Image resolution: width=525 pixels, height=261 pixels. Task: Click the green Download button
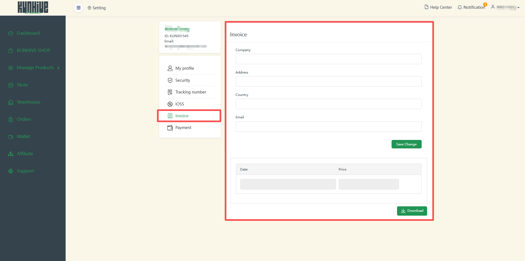click(412, 211)
